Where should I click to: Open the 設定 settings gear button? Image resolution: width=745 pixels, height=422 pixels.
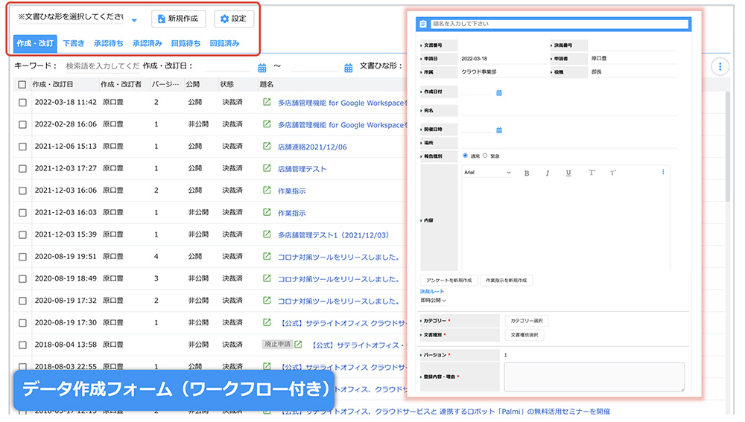pyautogui.click(x=234, y=19)
